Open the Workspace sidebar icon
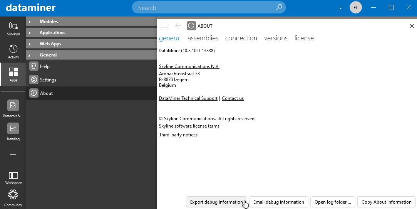 [13, 178]
